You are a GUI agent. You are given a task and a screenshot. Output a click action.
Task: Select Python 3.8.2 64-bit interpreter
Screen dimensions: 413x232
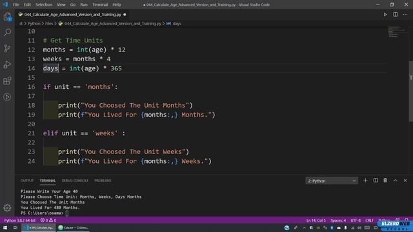point(20,220)
